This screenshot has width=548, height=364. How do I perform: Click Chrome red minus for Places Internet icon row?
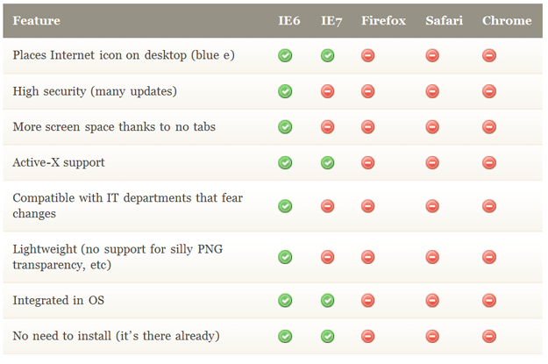click(489, 55)
